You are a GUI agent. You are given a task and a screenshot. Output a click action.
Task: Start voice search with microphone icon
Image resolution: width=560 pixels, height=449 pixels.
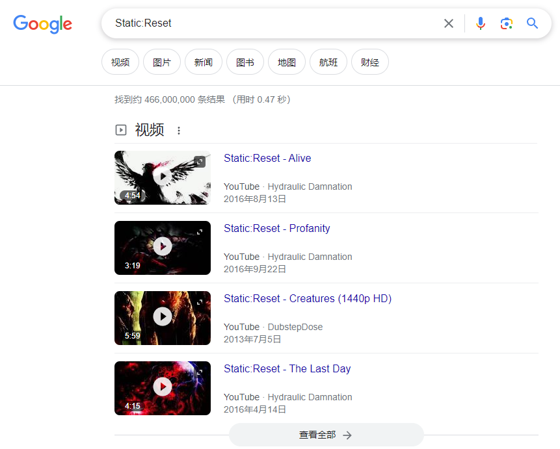click(481, 23)
